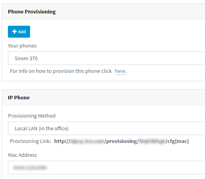The height and width of the screenshot is (179, 205).
Task: Click the '/provisioning/' segment of the URL
Action: (121, 141)
